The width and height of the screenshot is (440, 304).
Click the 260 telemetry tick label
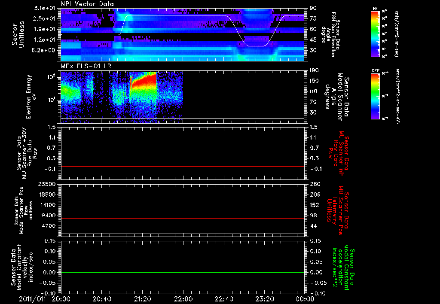point(315,184)
